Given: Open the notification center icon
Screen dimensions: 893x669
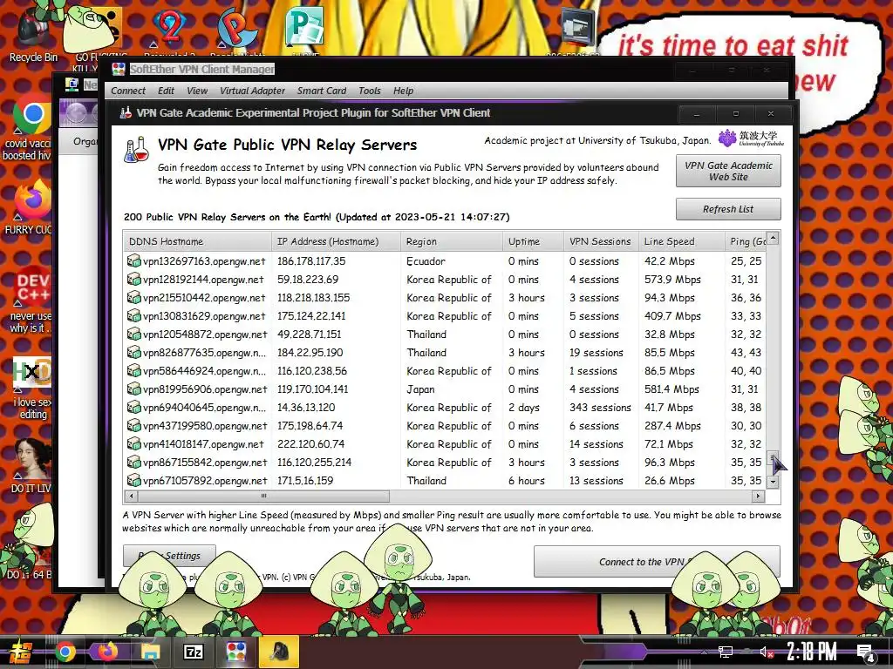Looking at the screenshot, I should 866,653.
